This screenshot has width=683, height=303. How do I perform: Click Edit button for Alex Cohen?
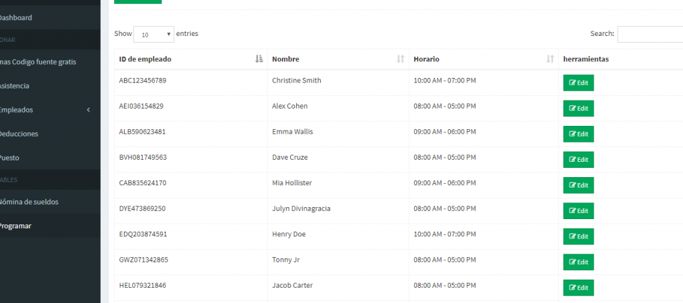pyautogui.click(x=578, y=109)
